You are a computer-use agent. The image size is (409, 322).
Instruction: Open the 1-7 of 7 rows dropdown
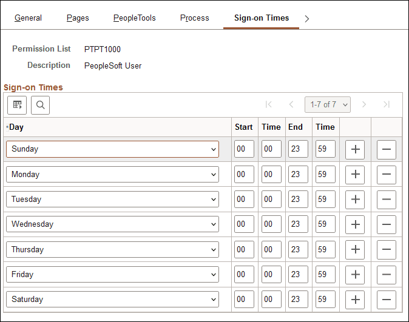(328, 105)
